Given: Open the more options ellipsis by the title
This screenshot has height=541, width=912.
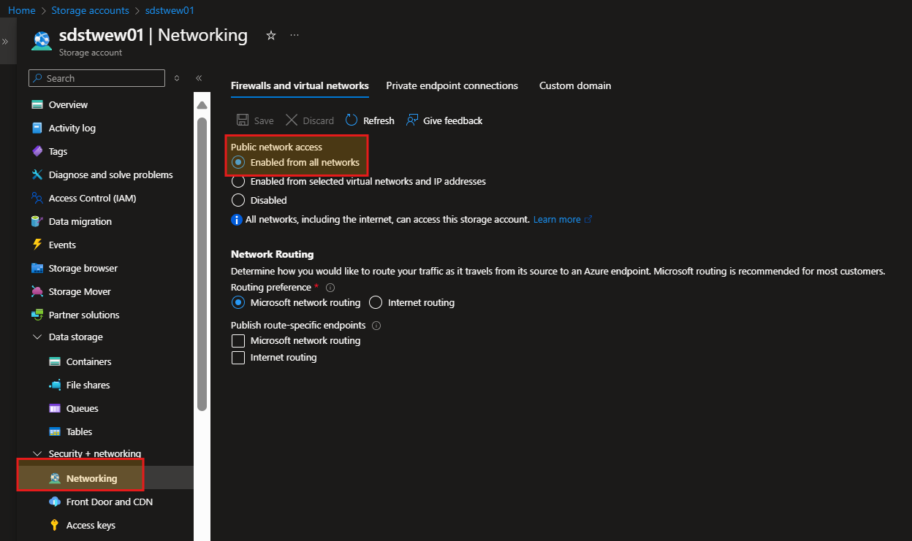Looking at the screenshot, I should (x=294, y=35).
